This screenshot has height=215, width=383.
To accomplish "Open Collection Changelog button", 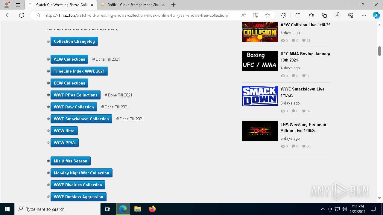I will [x=74, y=41].
